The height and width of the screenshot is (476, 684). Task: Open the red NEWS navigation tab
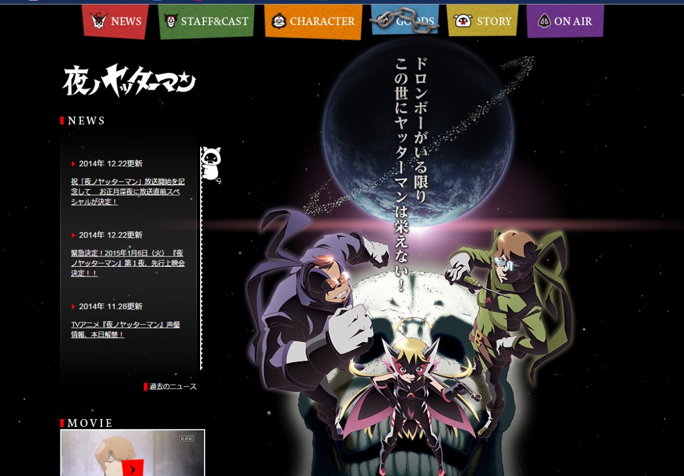click(115, 22)
